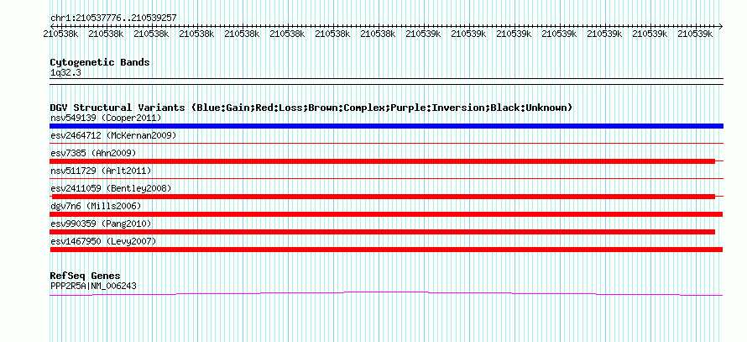Click the PPP2R5A|NM_006243 gene label
747x342 pixels.
tap(94, 287)
